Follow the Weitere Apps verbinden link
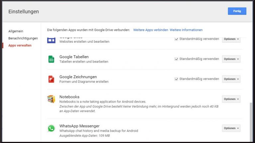255x143 pixels. pyautogui.click(x=150, y=30)
